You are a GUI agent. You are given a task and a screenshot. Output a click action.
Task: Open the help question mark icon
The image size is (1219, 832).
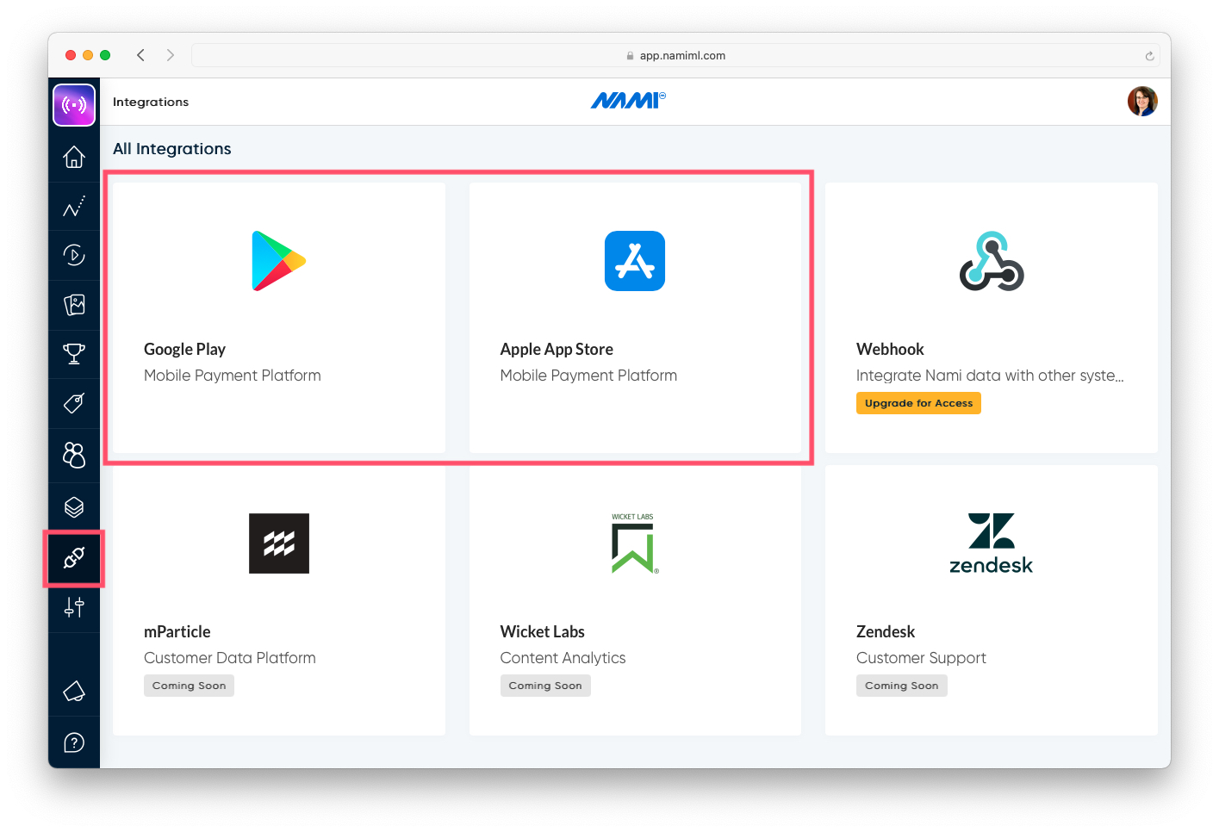(74, 742)
